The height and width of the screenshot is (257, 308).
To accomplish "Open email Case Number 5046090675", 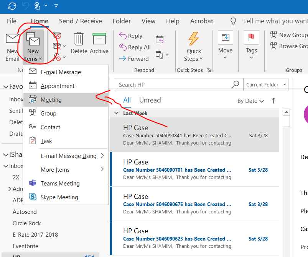I will tap(195, 204).
